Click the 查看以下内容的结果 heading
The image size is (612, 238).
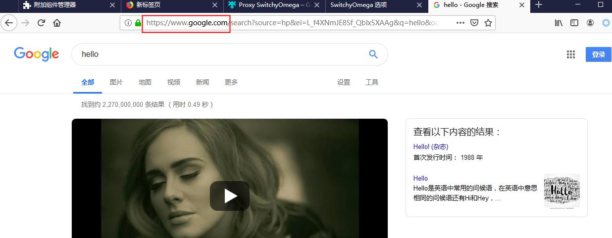point(458,132)
